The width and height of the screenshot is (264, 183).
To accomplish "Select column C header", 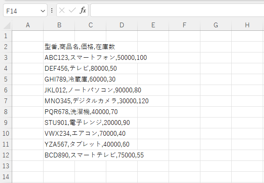I will pos(91,25).
